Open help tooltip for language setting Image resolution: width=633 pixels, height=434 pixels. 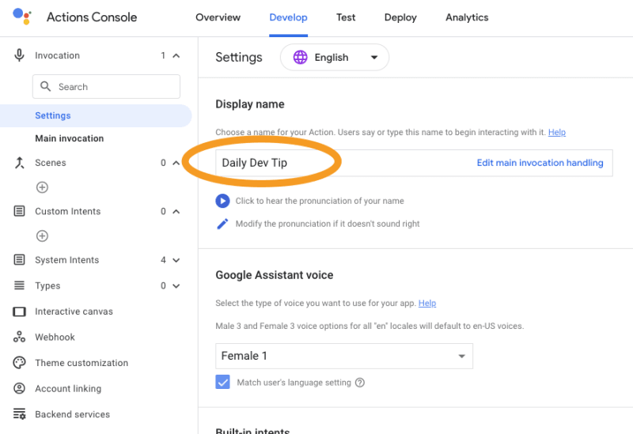click(360, 383)
